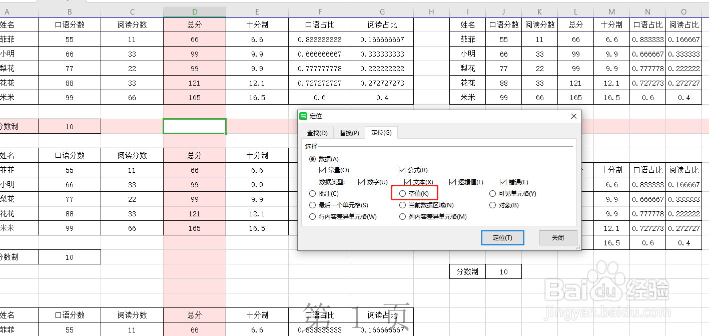Viewport: 709px width, 336px height.
Task: Click the 关闭 button
Action: click(x=557, y=238)
